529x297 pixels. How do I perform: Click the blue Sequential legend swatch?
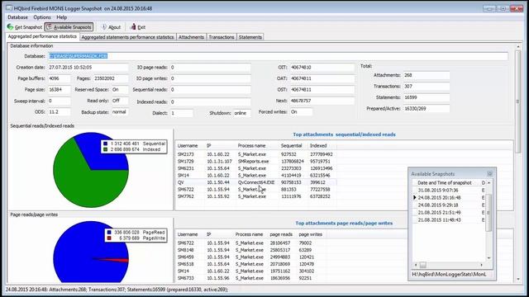(x=105, y=144)
